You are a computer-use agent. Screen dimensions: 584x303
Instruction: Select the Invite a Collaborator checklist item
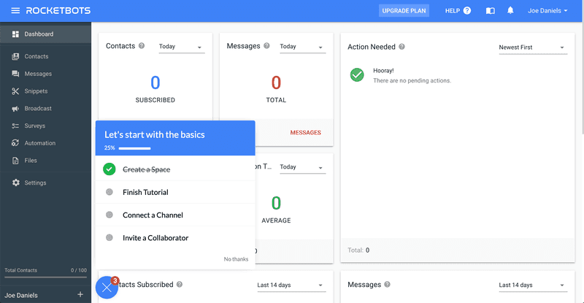pyautogui.click(x=155, y=238)
